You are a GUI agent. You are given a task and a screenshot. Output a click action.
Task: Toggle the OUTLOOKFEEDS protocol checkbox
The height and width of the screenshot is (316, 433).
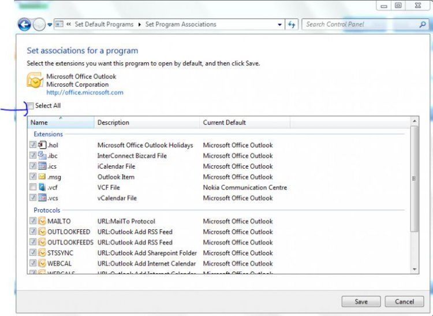tap(33, 241)
